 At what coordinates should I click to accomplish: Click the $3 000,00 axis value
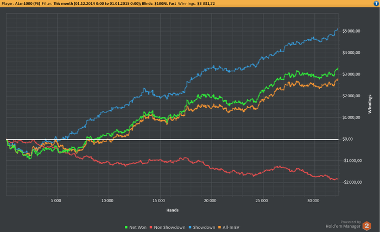pos(351,74)
